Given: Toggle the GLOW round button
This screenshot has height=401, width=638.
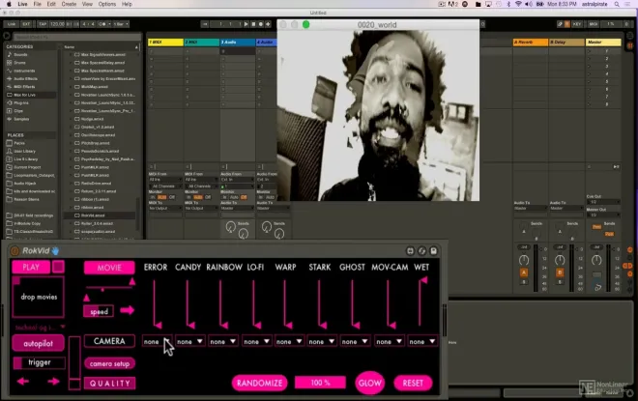Looking at the screenshot, I should pyautogui.click(x=369, y=383).
